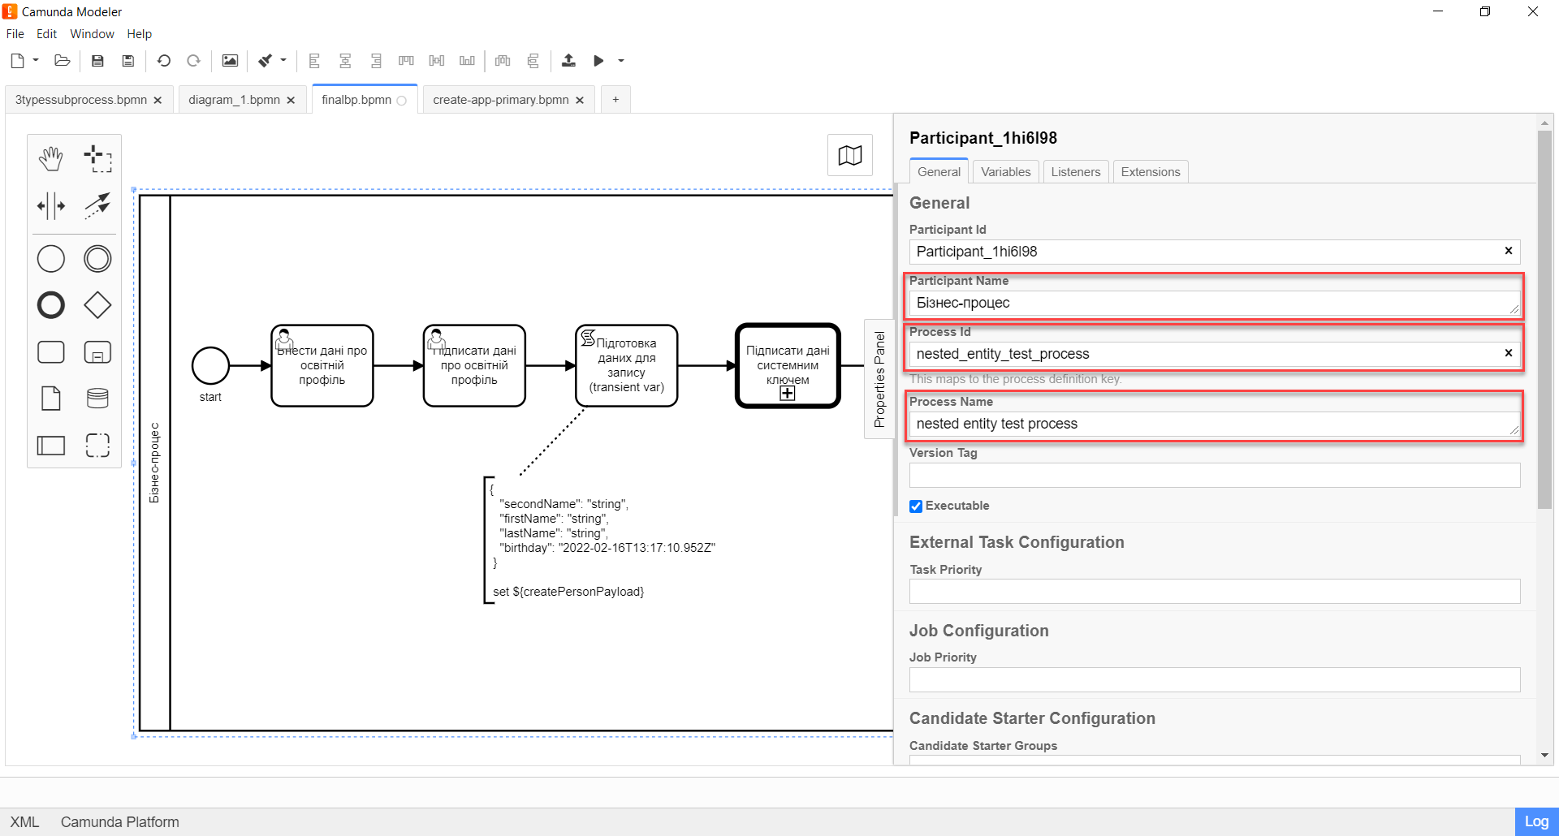Create a data store reference
The image size is (1559, 836).
click(97, 399)
